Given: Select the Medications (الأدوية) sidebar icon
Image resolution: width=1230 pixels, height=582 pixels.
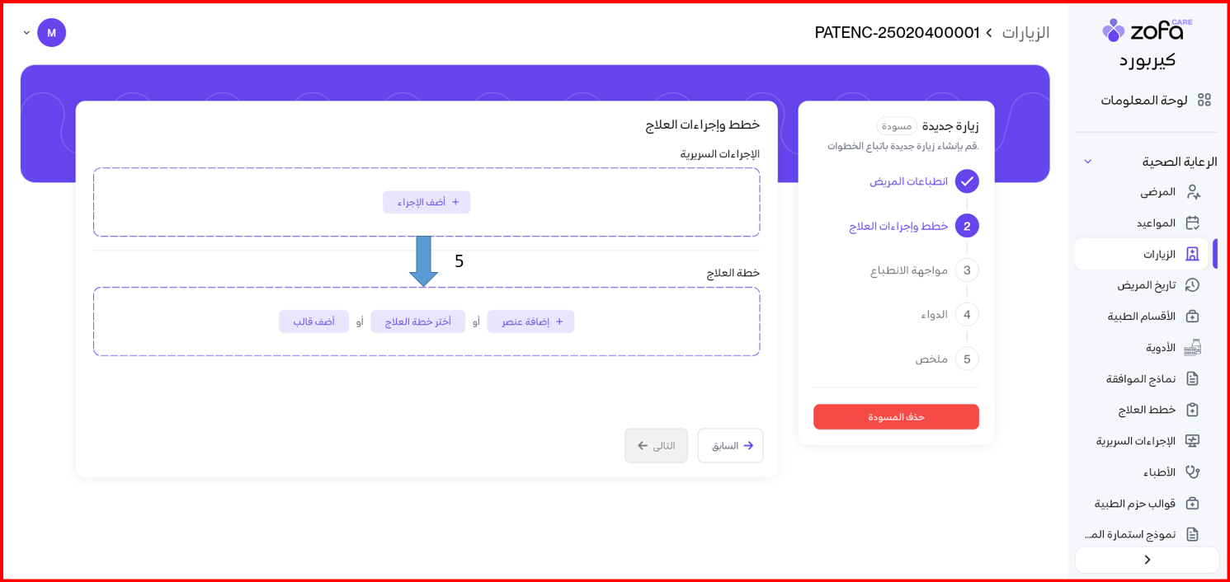Looking at the screenshot, I should tap(1192, 348).
